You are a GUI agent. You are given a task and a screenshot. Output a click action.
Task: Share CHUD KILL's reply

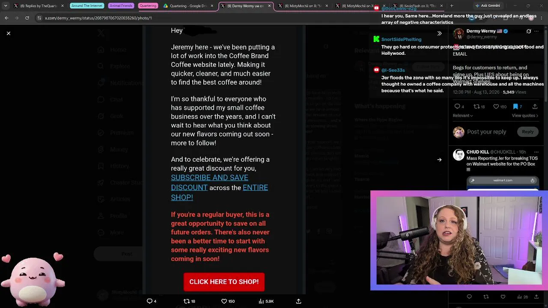(x=536, y=297)
